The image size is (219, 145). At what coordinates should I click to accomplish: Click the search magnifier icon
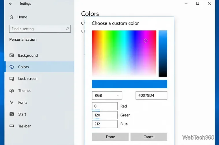point(67,29)
